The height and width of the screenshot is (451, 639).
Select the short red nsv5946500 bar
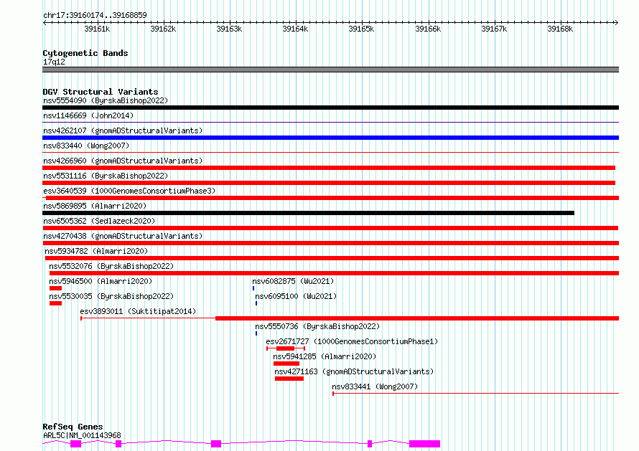[x=55, y=288]
